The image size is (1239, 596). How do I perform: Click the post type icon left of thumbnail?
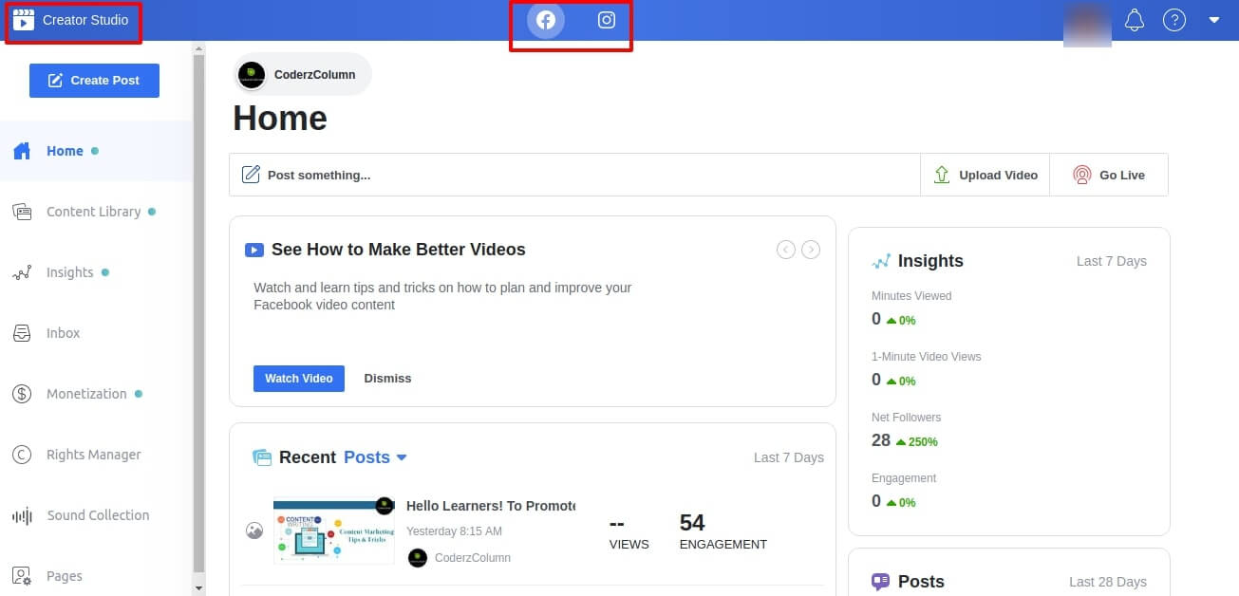(x=253, y=531)
